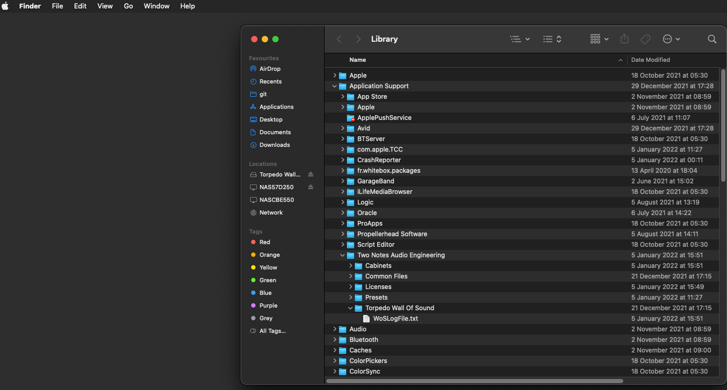Click the Applications sidebar icon
The image size is (727, 390).
253,107
